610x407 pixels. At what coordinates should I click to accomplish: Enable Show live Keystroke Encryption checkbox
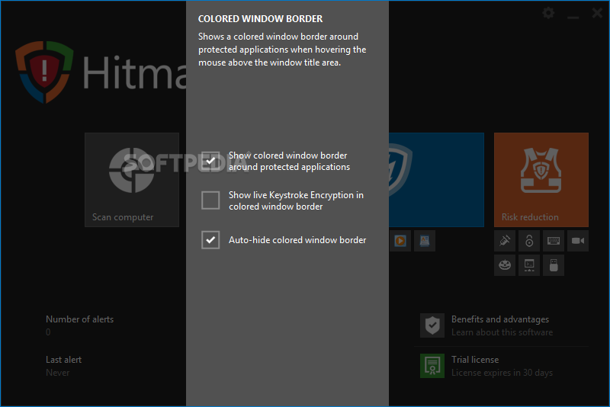point(210,200)
